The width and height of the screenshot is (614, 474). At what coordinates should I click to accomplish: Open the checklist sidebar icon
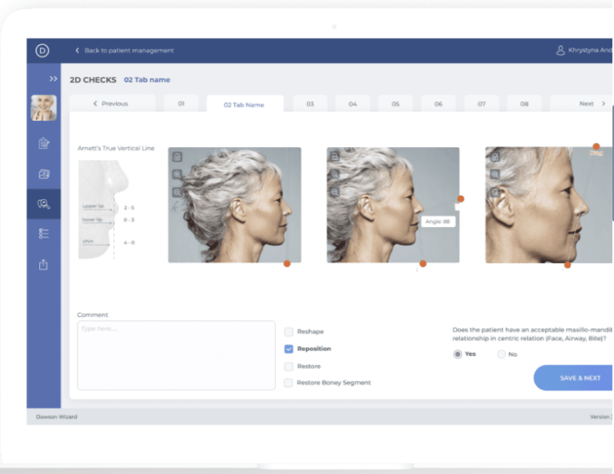(x=43, y=233)
